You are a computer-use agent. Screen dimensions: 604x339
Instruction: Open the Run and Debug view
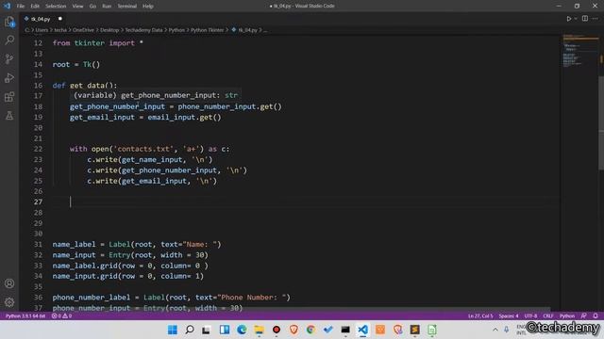coord(9,77)
